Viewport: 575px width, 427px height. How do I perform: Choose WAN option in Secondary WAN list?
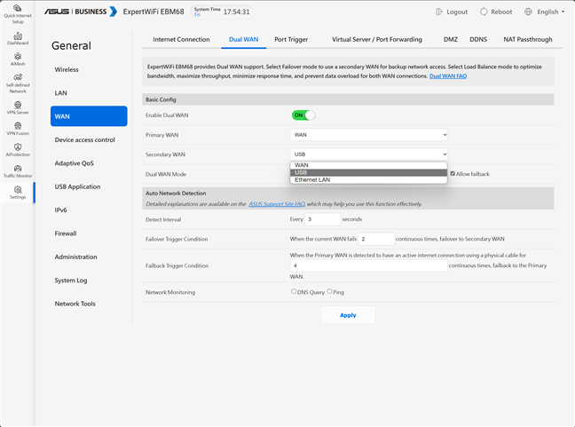pyautogui.click(x=368, y=165)
